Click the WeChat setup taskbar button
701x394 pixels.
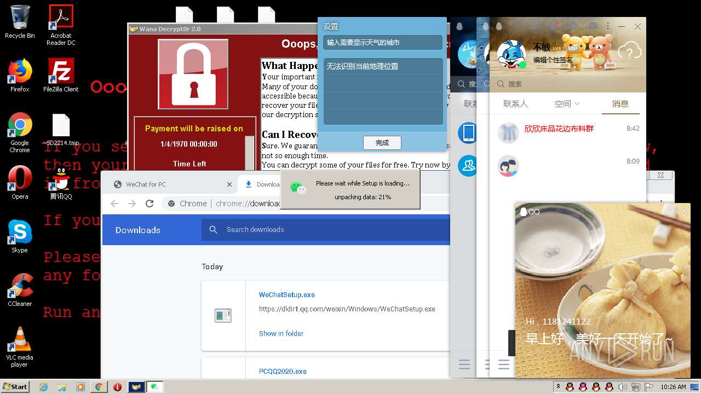pyautogui.click(x=155, y=387)
